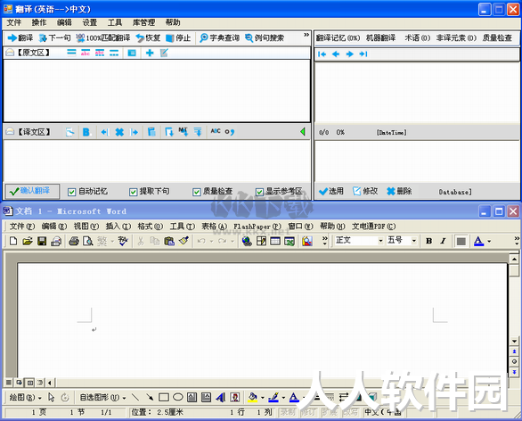This screenshot has width=522, height=421.
Task: Click the 停止 stop toolbar button
Action: click(178, 38)
